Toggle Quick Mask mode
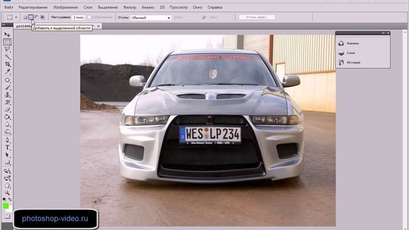This screenshot has width=409, height=230. (7, 217)
